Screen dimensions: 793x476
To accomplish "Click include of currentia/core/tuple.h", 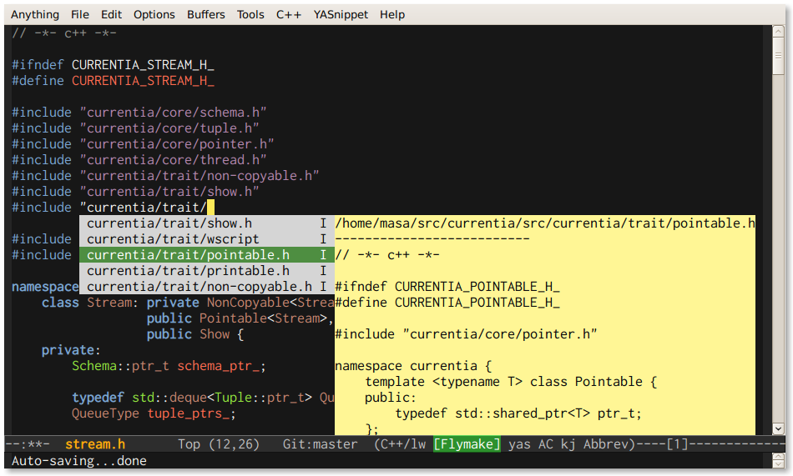I will click(x=135, y=128).
